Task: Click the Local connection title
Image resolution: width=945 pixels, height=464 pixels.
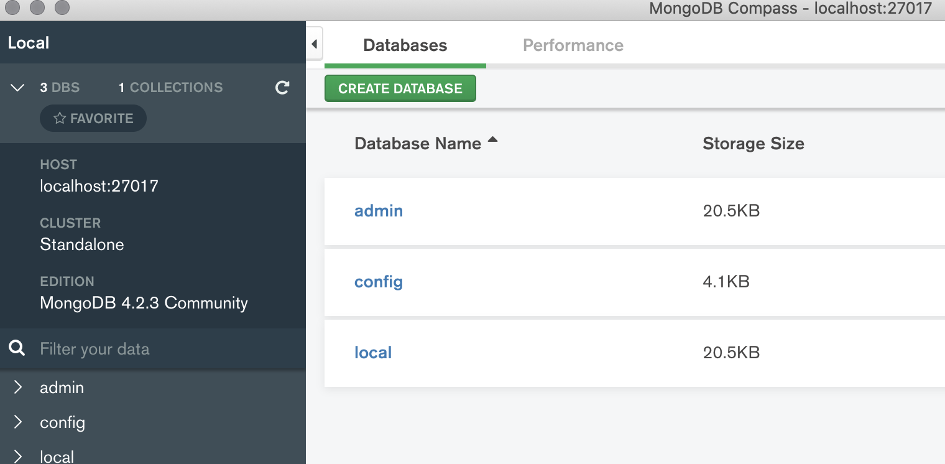Action: point(29,43)
